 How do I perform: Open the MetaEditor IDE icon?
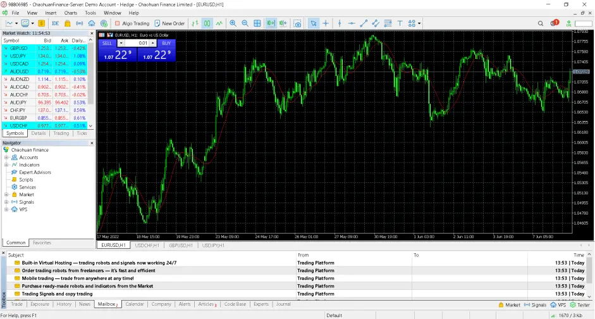[56, 23]
